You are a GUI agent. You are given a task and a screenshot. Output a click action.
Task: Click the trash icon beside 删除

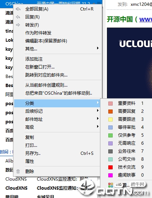click(18, 172)
